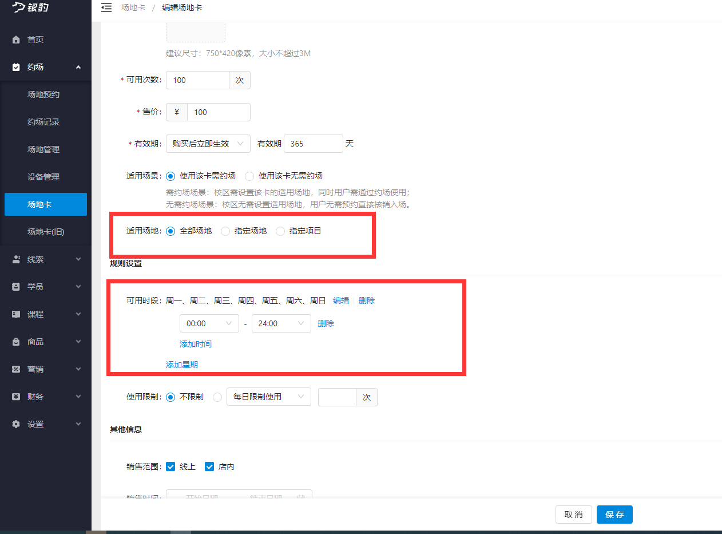Open the 00:00 start time dropdown
The image size is (722, 534).
coord(209,323)
